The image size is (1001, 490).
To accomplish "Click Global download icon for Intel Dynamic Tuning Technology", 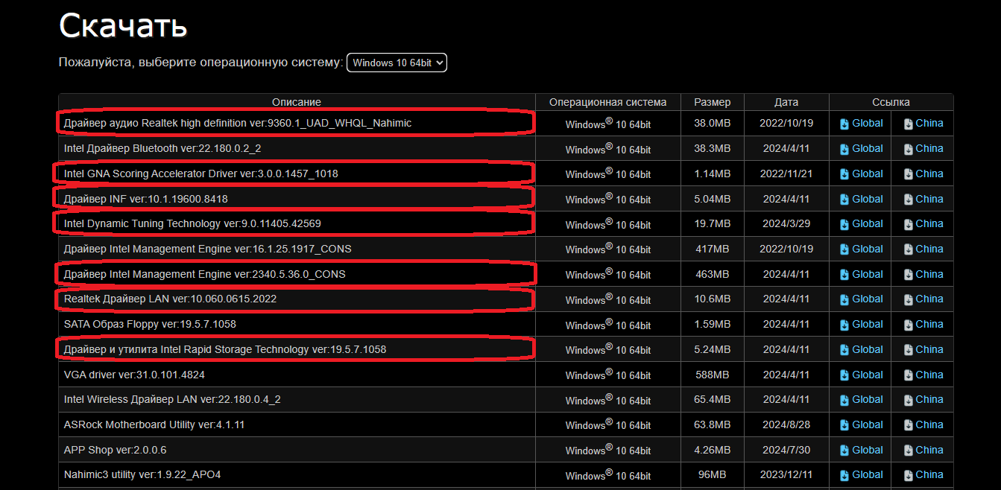I will [844, 224].
